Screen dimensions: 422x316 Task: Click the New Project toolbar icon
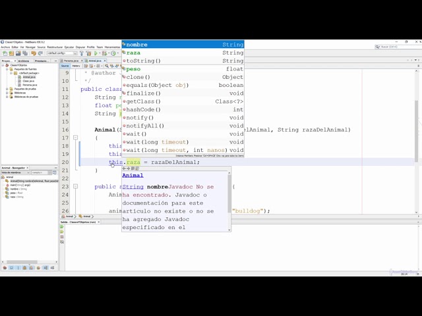[x=11, y=53]
